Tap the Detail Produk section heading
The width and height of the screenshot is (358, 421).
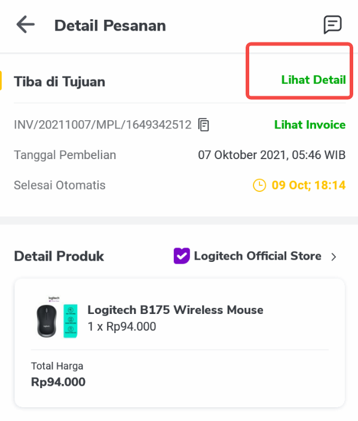(x=59, y=256)
